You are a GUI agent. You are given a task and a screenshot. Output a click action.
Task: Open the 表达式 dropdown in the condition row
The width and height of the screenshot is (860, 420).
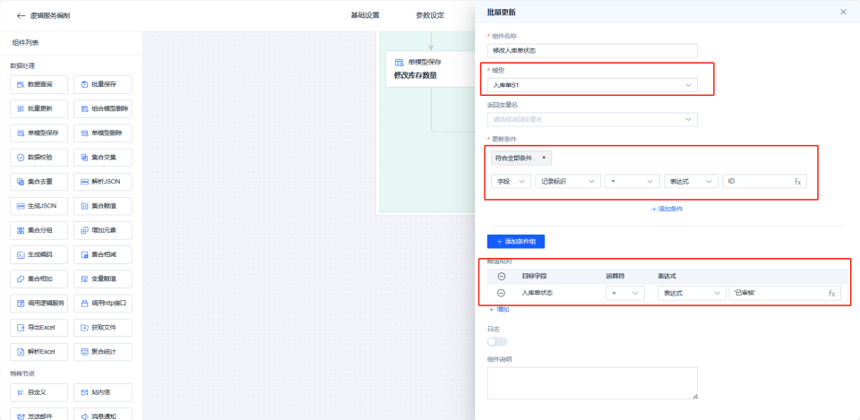[x=691, y=181]
